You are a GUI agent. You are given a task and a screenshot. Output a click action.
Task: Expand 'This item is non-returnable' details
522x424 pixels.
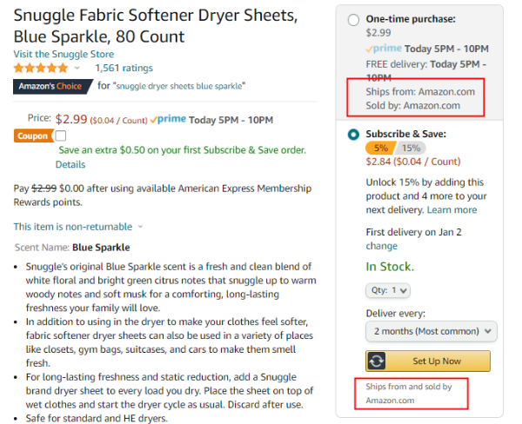pos(77,227)
